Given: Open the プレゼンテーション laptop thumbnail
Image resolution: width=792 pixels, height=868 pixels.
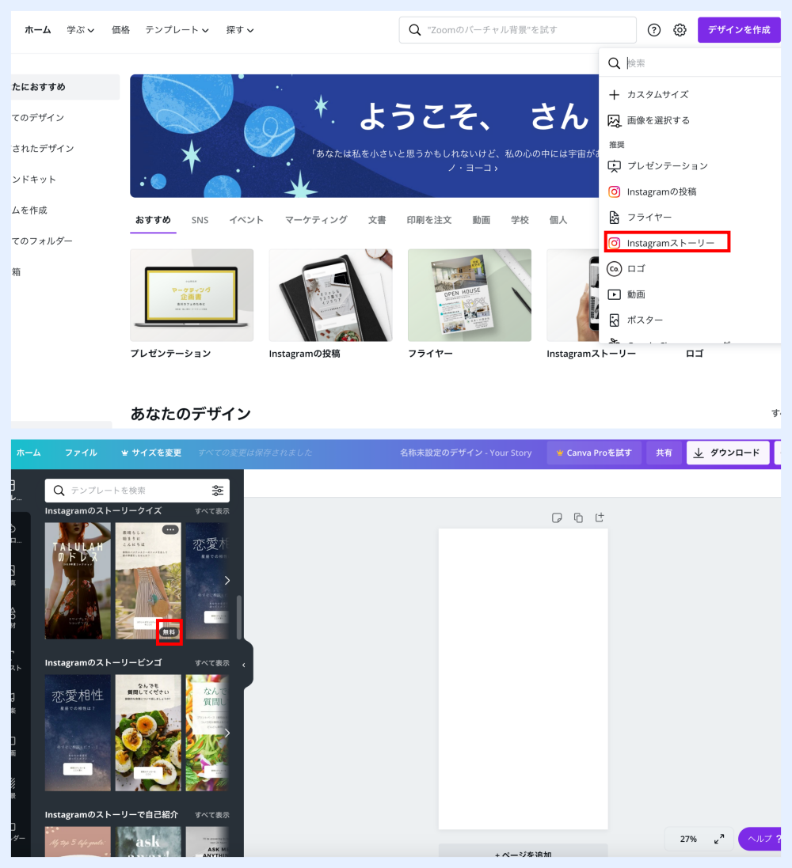Looking at the screenshot, I should (x=192, y=295).
